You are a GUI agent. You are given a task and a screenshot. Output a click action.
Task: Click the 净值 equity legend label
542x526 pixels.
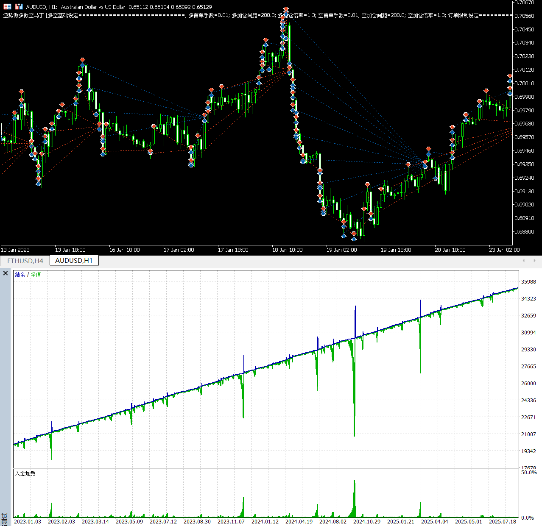36,275
